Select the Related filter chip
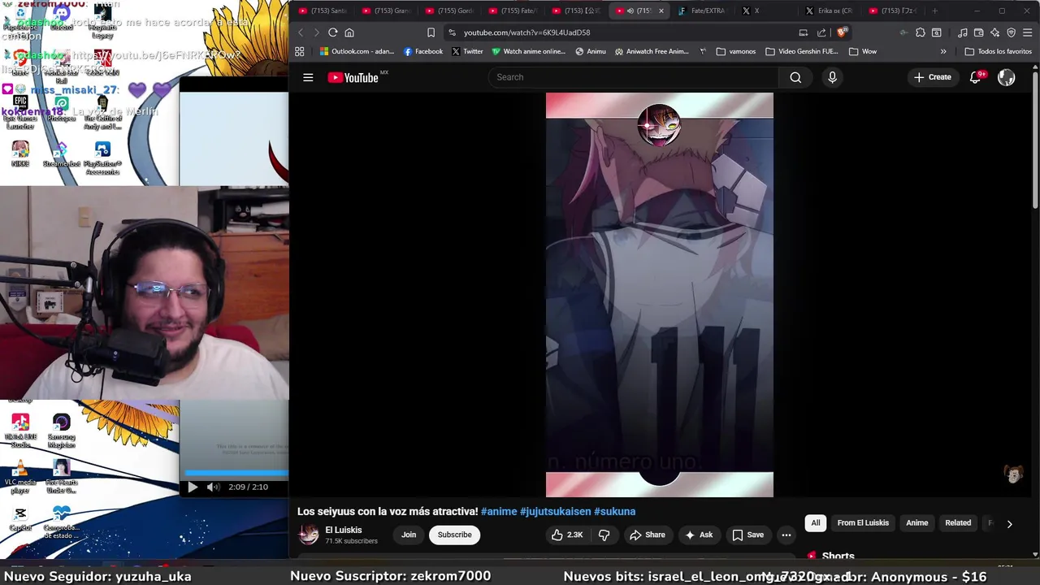1040x585 pixels. (958, 523)
